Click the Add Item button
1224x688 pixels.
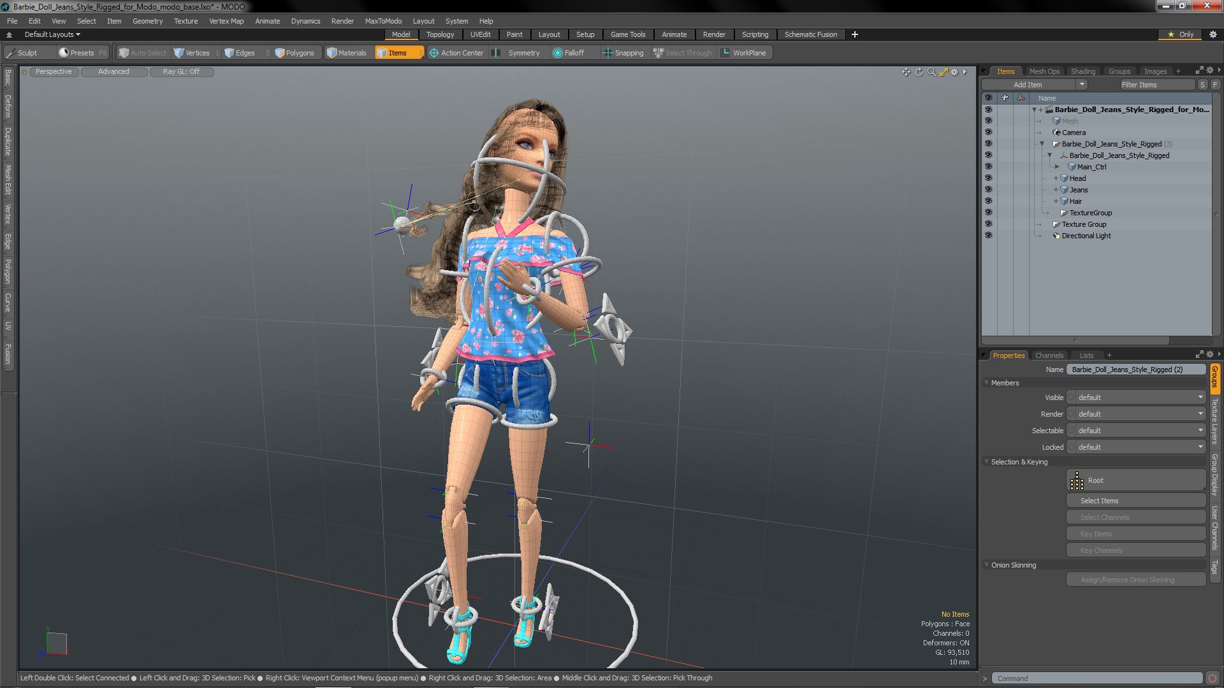coord(1028,85)
